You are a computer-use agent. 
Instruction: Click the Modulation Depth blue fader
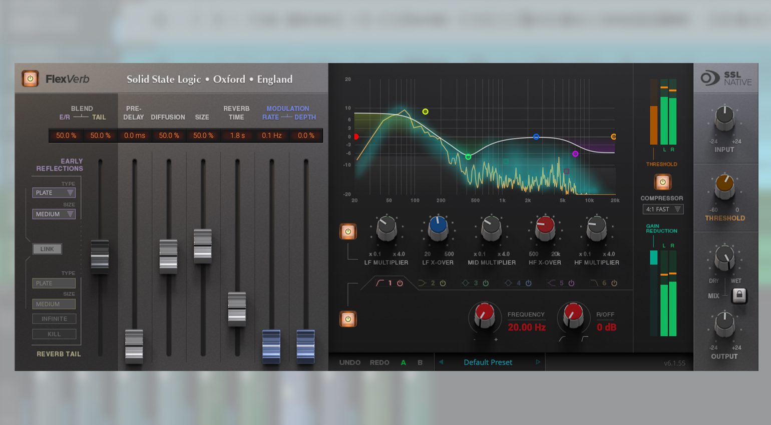305,346
